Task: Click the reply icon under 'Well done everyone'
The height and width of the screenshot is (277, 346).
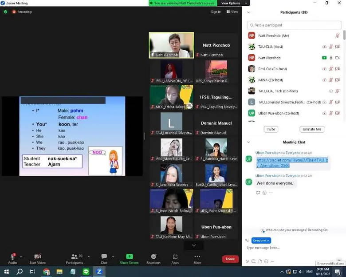Action: [258, 193]
